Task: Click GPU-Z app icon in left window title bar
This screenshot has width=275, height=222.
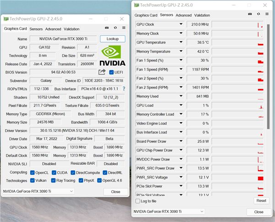Action: [6, 19]
